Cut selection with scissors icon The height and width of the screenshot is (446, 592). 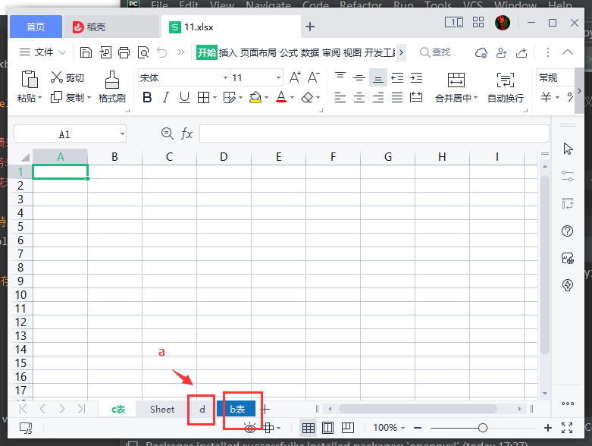[x=56, y=77]
